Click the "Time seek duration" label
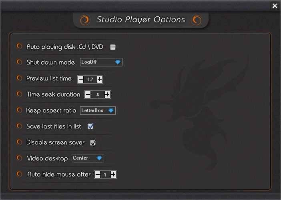The height and width of the screenshot is (200, 281). coord(53,94)
